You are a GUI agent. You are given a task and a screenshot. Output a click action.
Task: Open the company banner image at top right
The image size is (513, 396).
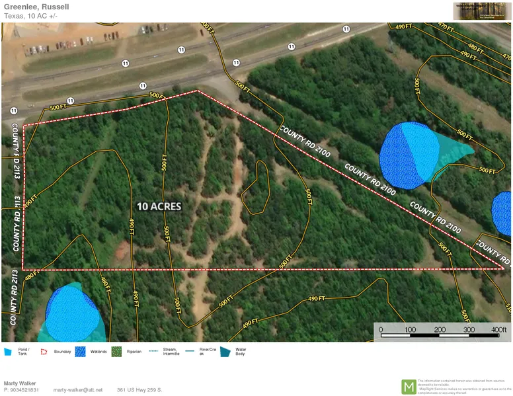click(482, 11)
